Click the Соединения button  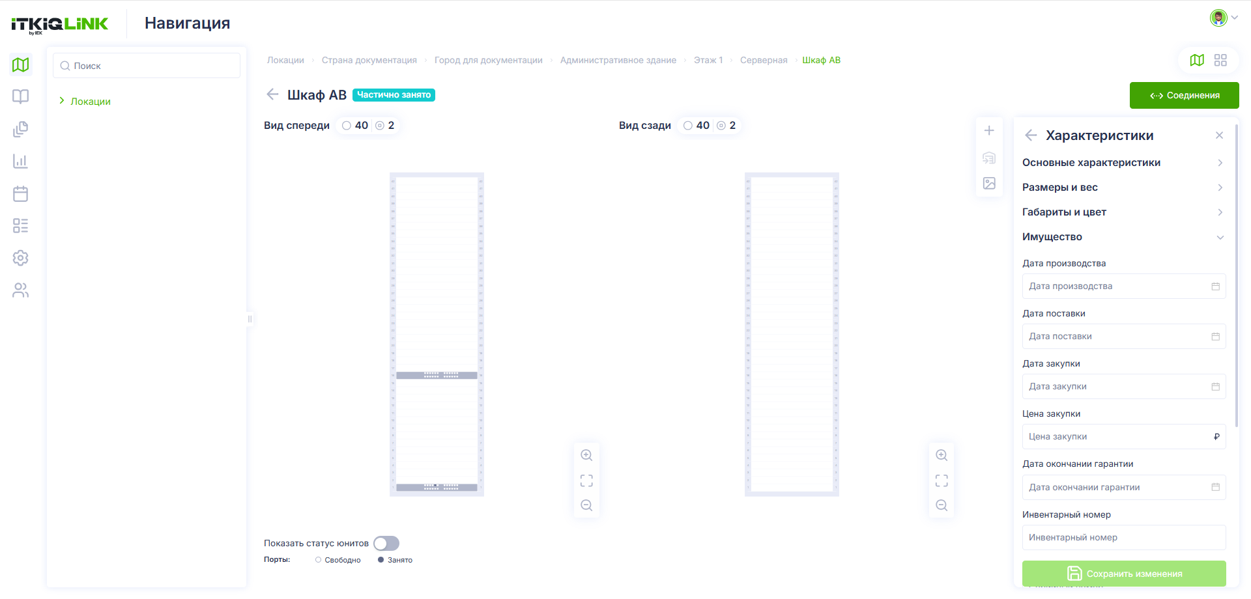click(1184, 95)
